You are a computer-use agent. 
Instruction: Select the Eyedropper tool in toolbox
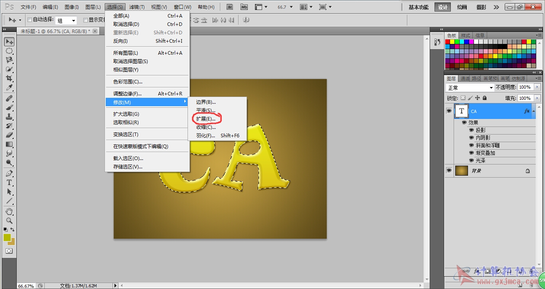[x=9, y=88]
